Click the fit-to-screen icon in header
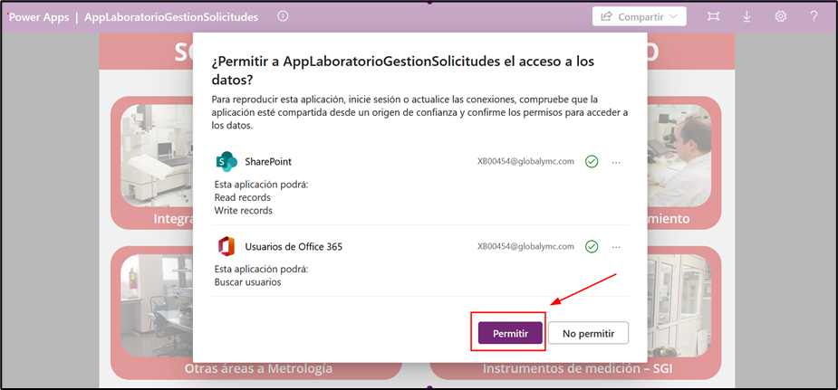The image size is (838, 390). pyautogui.click(x=713, y=16)
